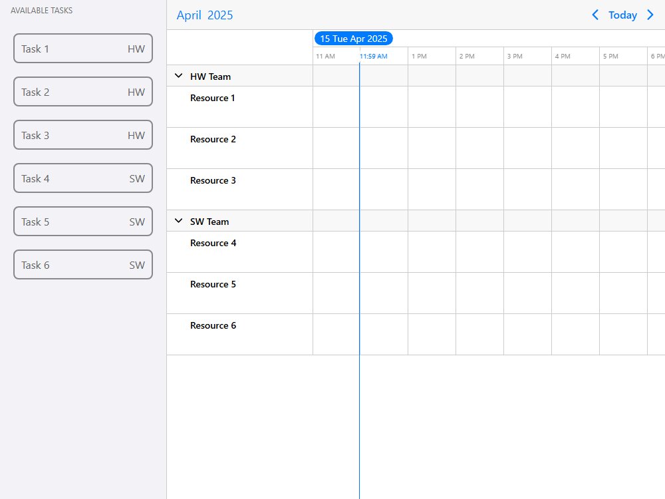This screenshot has height=499, width=665.
Task: Select Task 5 SW card
Action: pyautogui.click(x=83, y=222)
